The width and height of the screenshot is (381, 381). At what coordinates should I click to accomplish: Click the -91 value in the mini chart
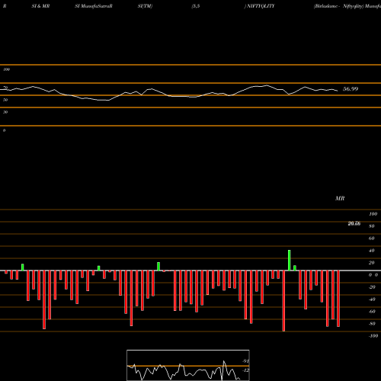[x=245, y=361]
